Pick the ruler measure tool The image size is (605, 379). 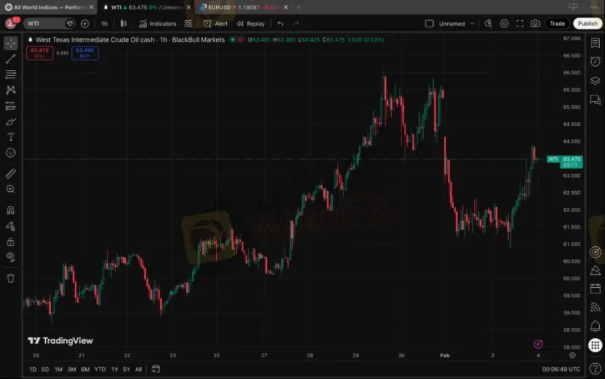11,173
